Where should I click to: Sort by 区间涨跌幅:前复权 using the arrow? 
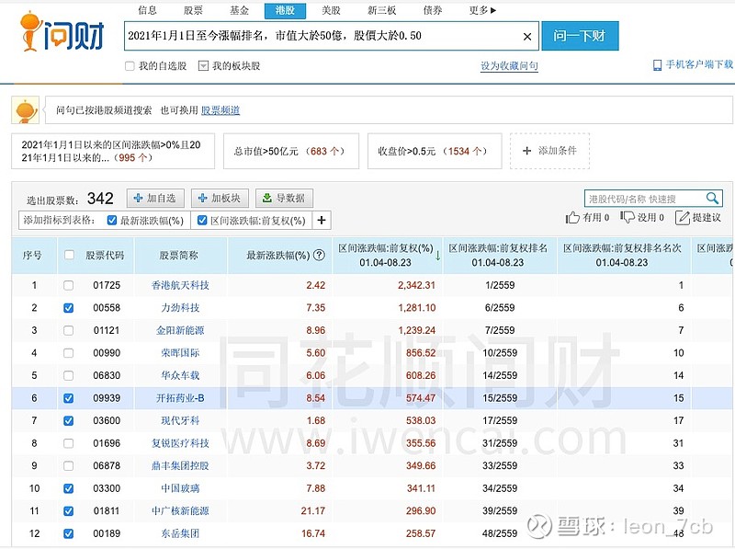click(438, 256)
